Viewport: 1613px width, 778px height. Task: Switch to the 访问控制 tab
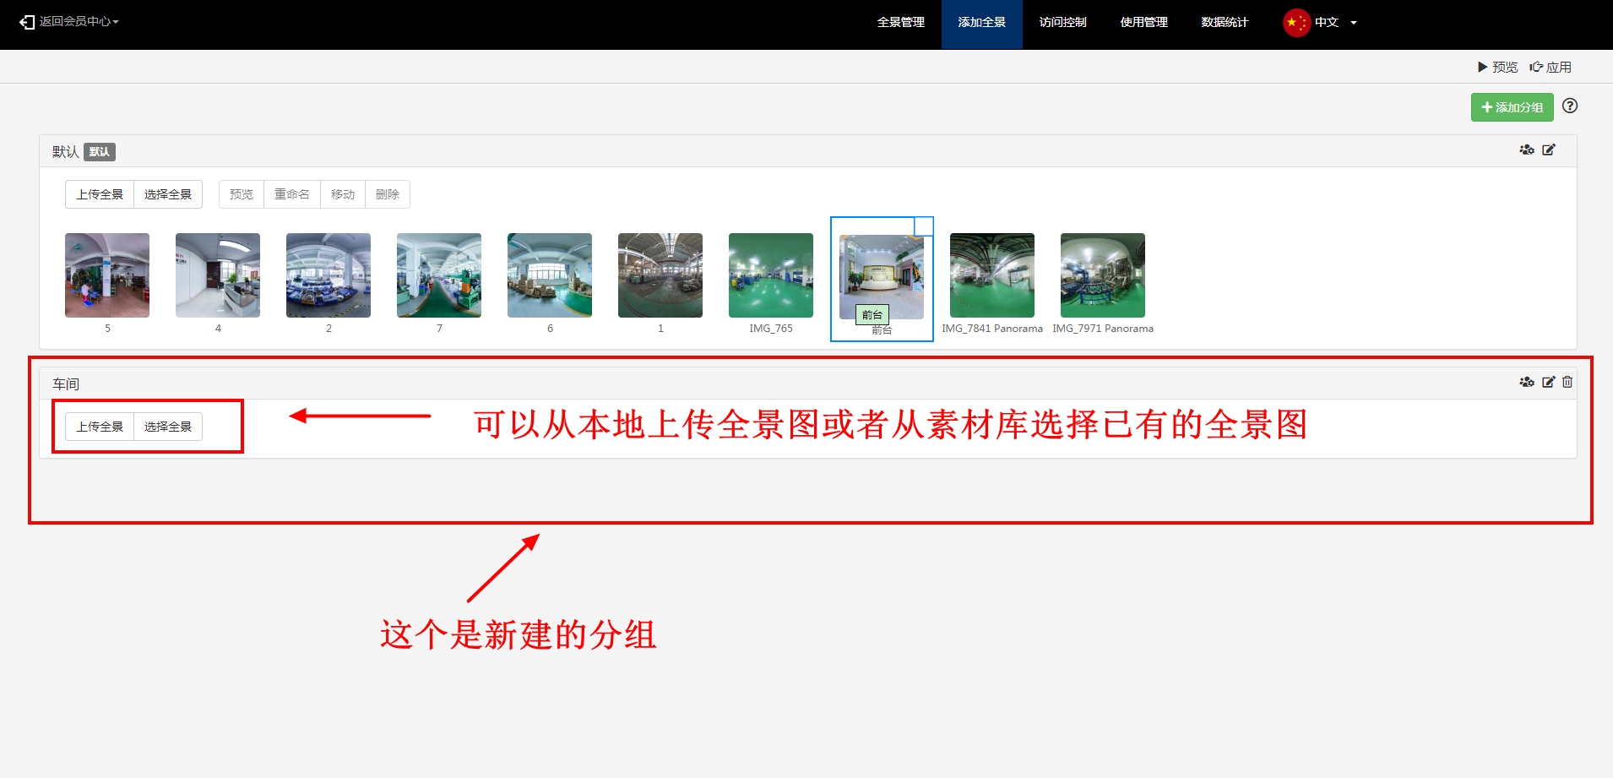tap(1062, 23)
